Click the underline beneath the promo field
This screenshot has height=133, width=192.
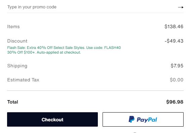point(95,13)
